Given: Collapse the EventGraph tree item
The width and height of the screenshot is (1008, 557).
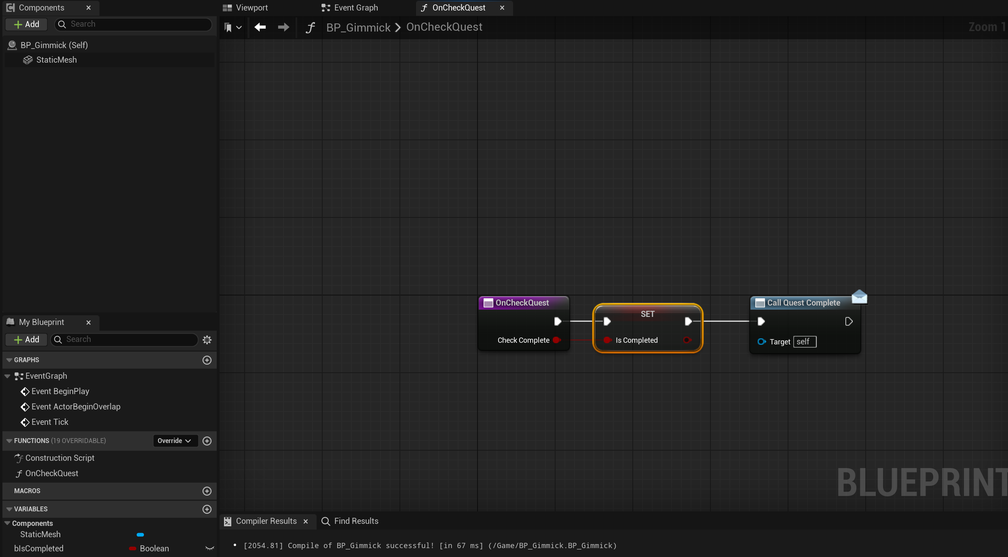Looking at the screenshot, I should click(x=7, y=376).
